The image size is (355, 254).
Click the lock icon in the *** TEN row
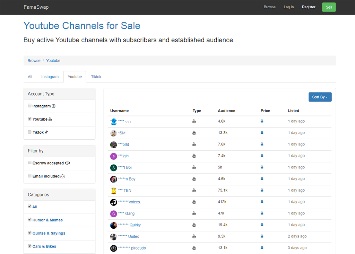coord(262,190)
